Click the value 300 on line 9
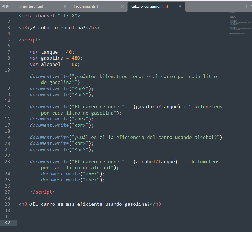 tap(73, 64)
